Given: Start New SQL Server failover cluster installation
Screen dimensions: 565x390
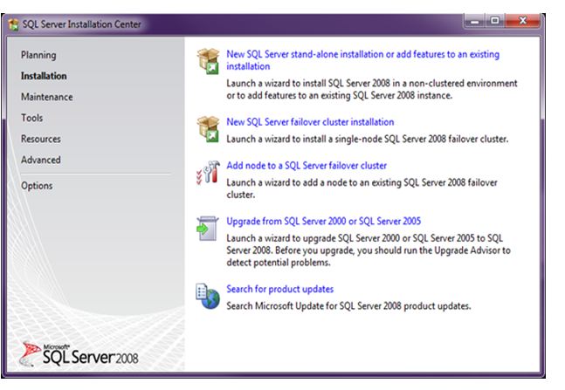Looking at the screenshot, I should click(x=310, y=122).
